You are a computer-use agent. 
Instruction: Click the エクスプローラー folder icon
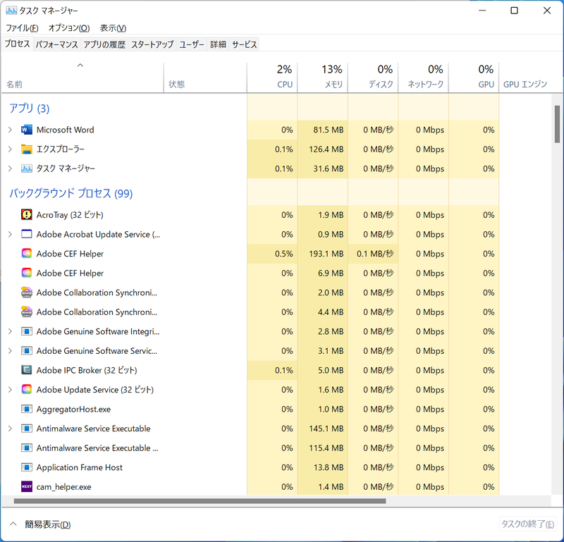click(27, 149)
